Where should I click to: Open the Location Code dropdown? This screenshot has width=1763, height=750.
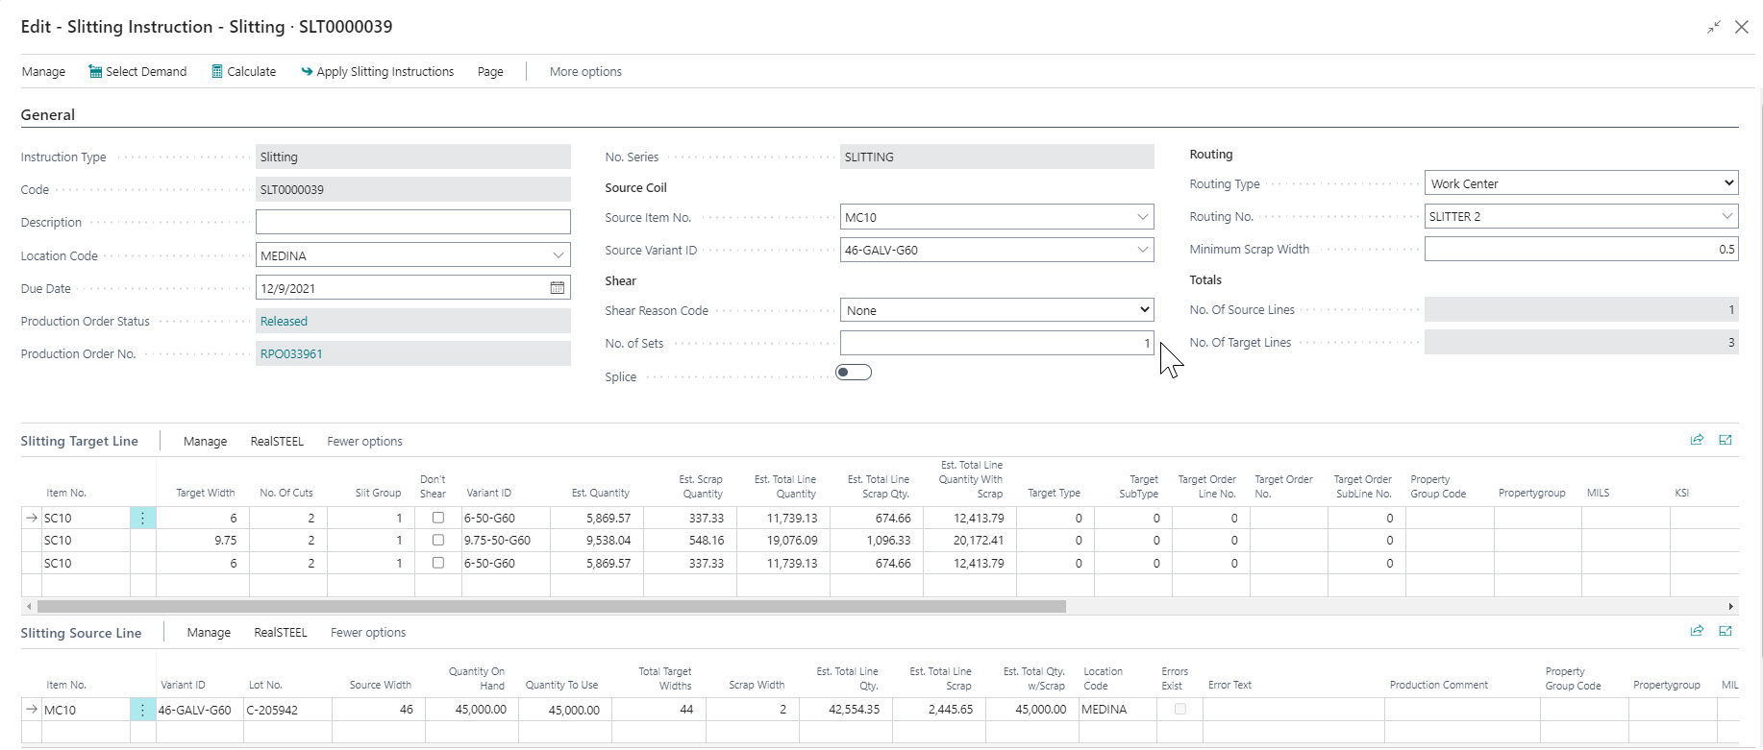point(558,255)
